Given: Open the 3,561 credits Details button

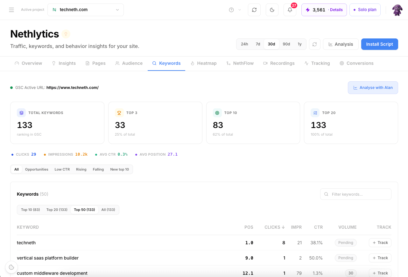Looking at the screenshot, I should click(324, 10).
